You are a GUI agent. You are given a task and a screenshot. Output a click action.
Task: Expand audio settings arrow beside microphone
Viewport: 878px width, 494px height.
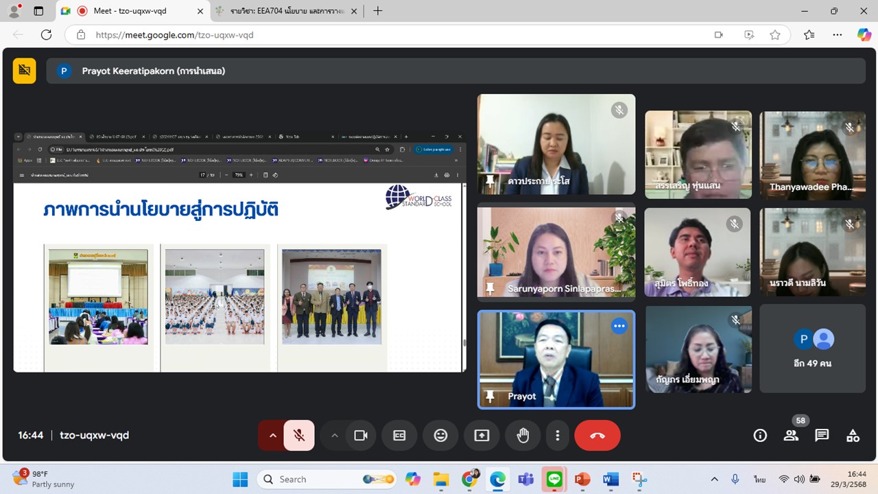[x=272, y=435]
